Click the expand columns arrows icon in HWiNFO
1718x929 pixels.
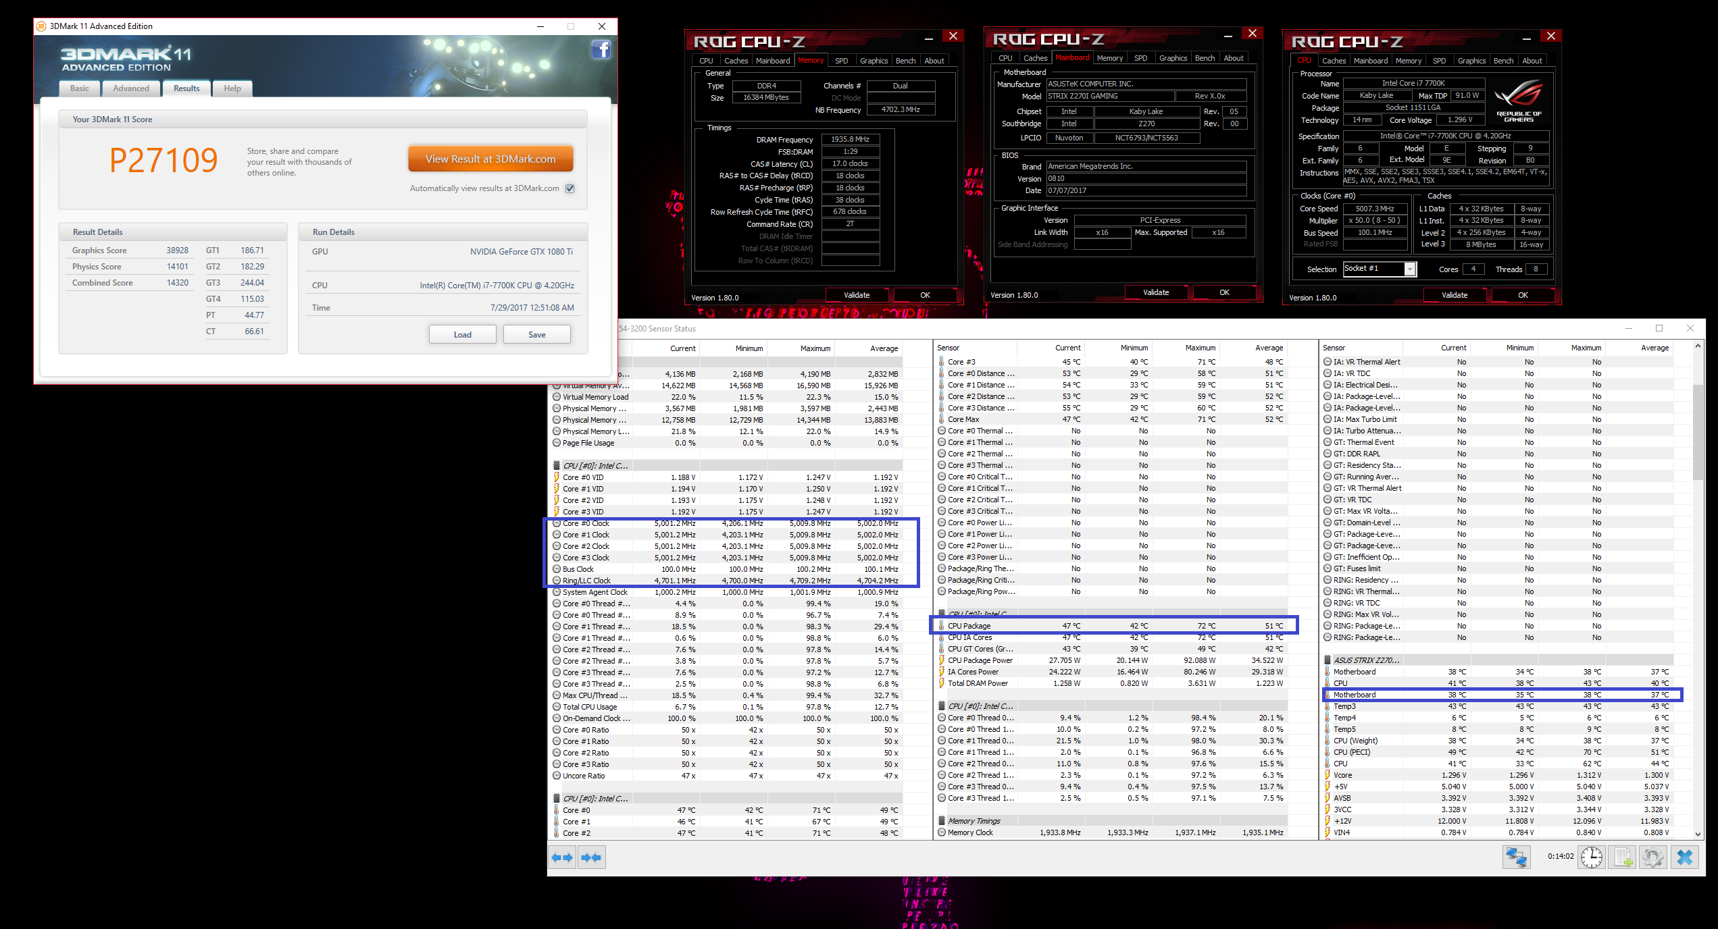pos(562,857)
